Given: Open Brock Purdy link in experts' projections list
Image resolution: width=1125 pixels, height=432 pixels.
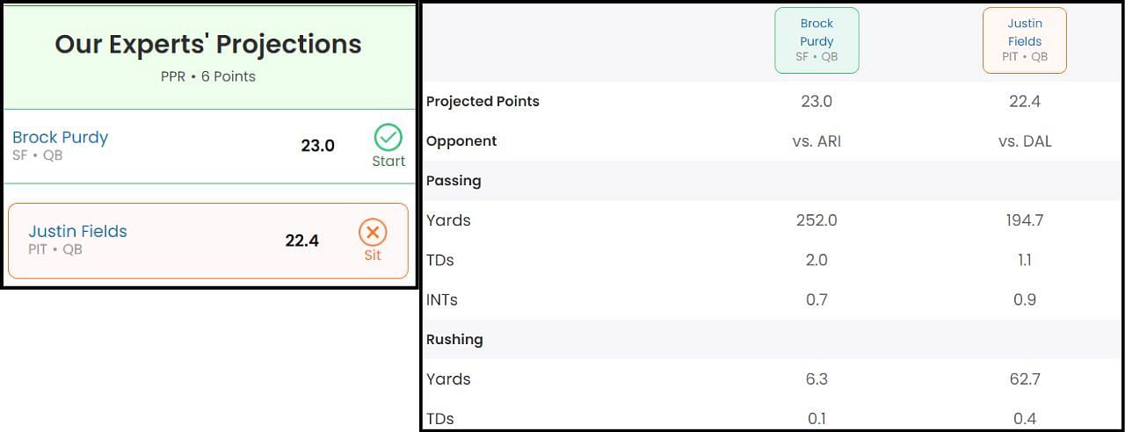Looking at the screenshot, I should point(61,137).
